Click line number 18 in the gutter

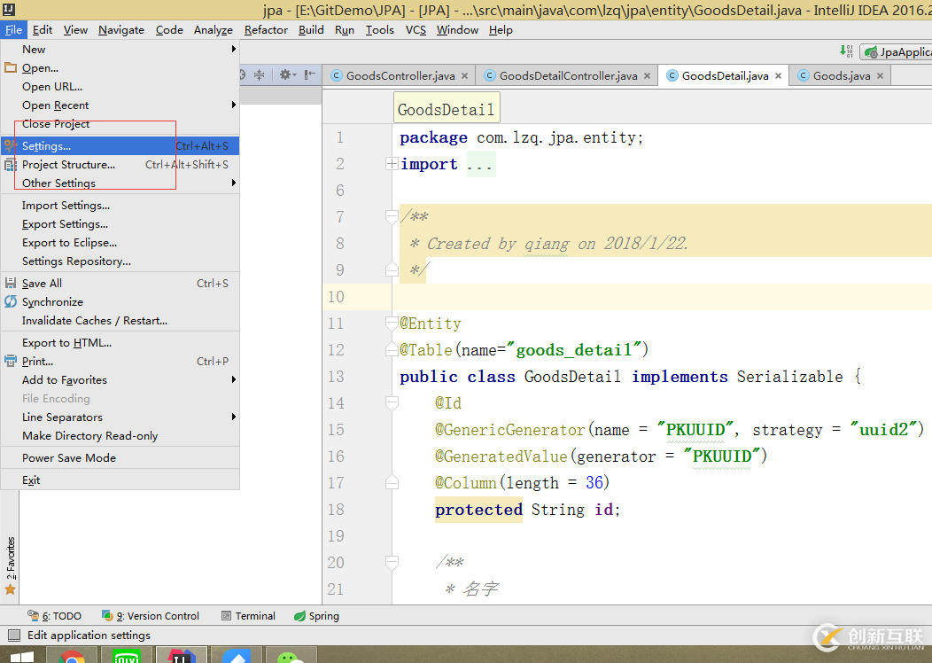336,510
